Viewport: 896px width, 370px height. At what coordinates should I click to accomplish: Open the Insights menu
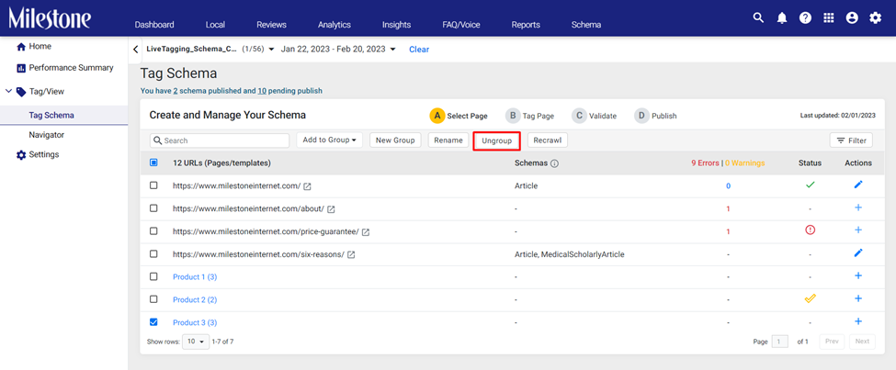click(397, 25)
